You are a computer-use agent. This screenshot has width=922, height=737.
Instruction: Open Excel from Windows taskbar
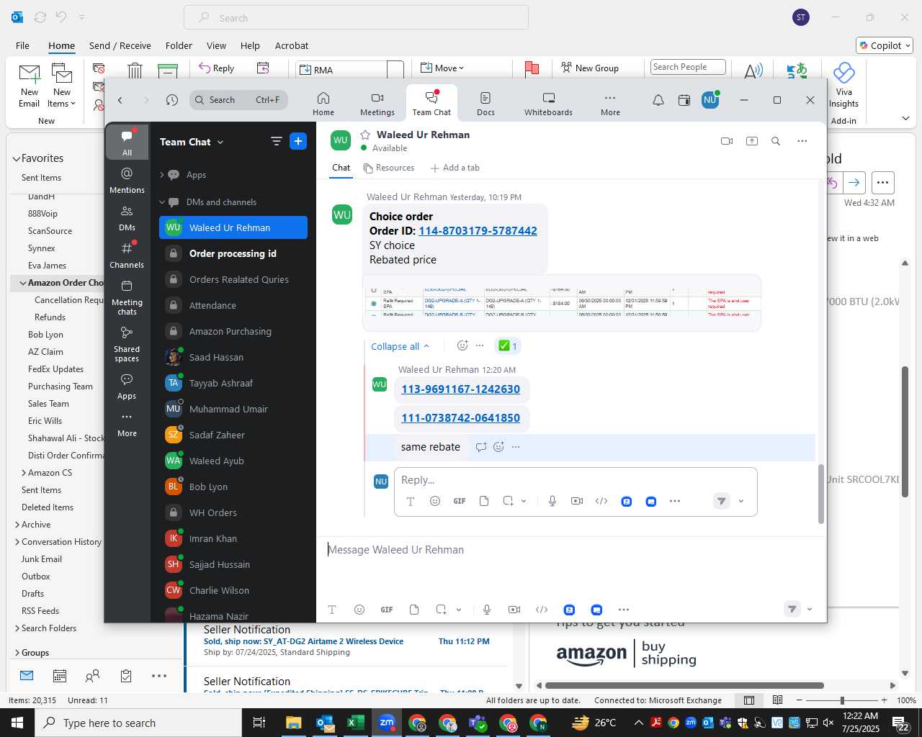click(x=355, y=723)
